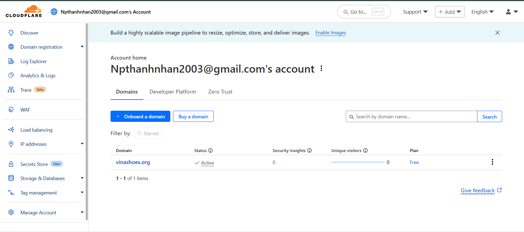Image resolution: width=524 pixels, height=232 pixels.
Task: Click the Tag management icon
Action: click(11, 193)
